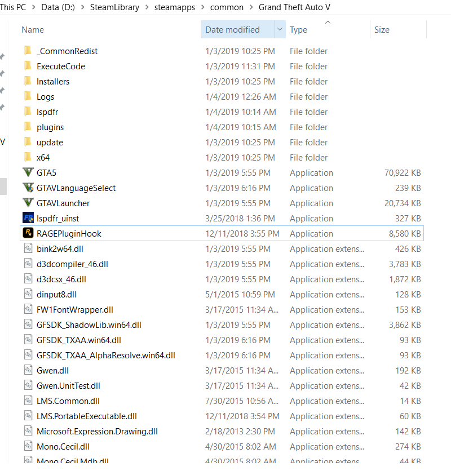Select the Mono.Cecil.dll file icon

point(28,446)
